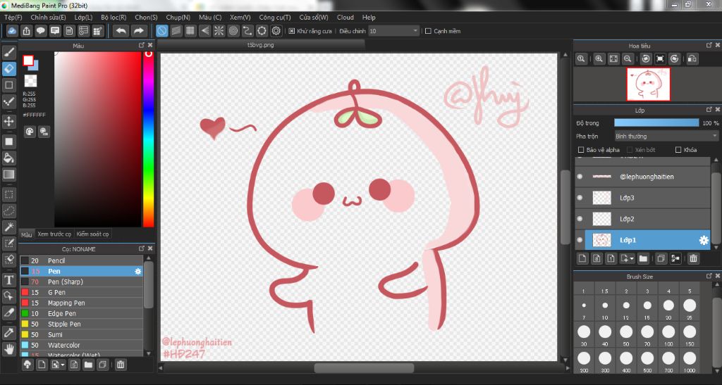Screen dimensions: 722x385
Task: Select the Move tool
Action: [x=8, y=121]
